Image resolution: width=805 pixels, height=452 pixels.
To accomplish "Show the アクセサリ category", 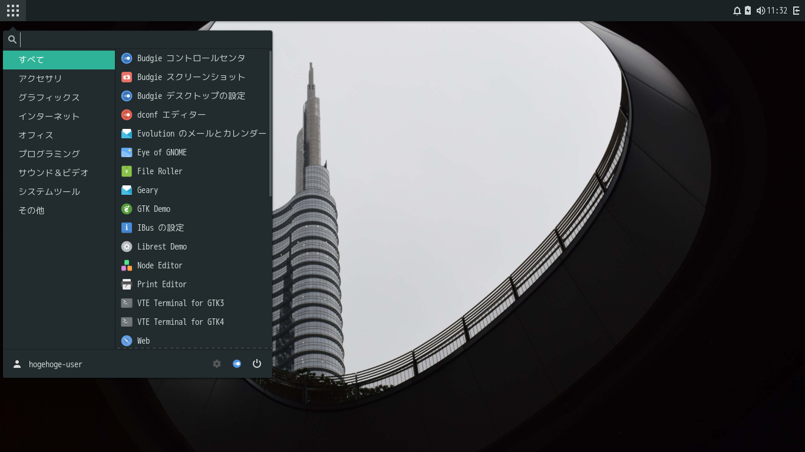I will coord(59,78).
